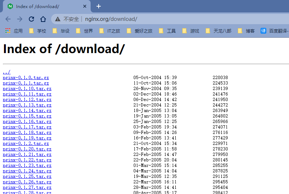Image resolution: width=289 pixels, height=194 pixels.
Task: Download nginx-0.1.14.tar.gz
Action: (x=27, y=111)
